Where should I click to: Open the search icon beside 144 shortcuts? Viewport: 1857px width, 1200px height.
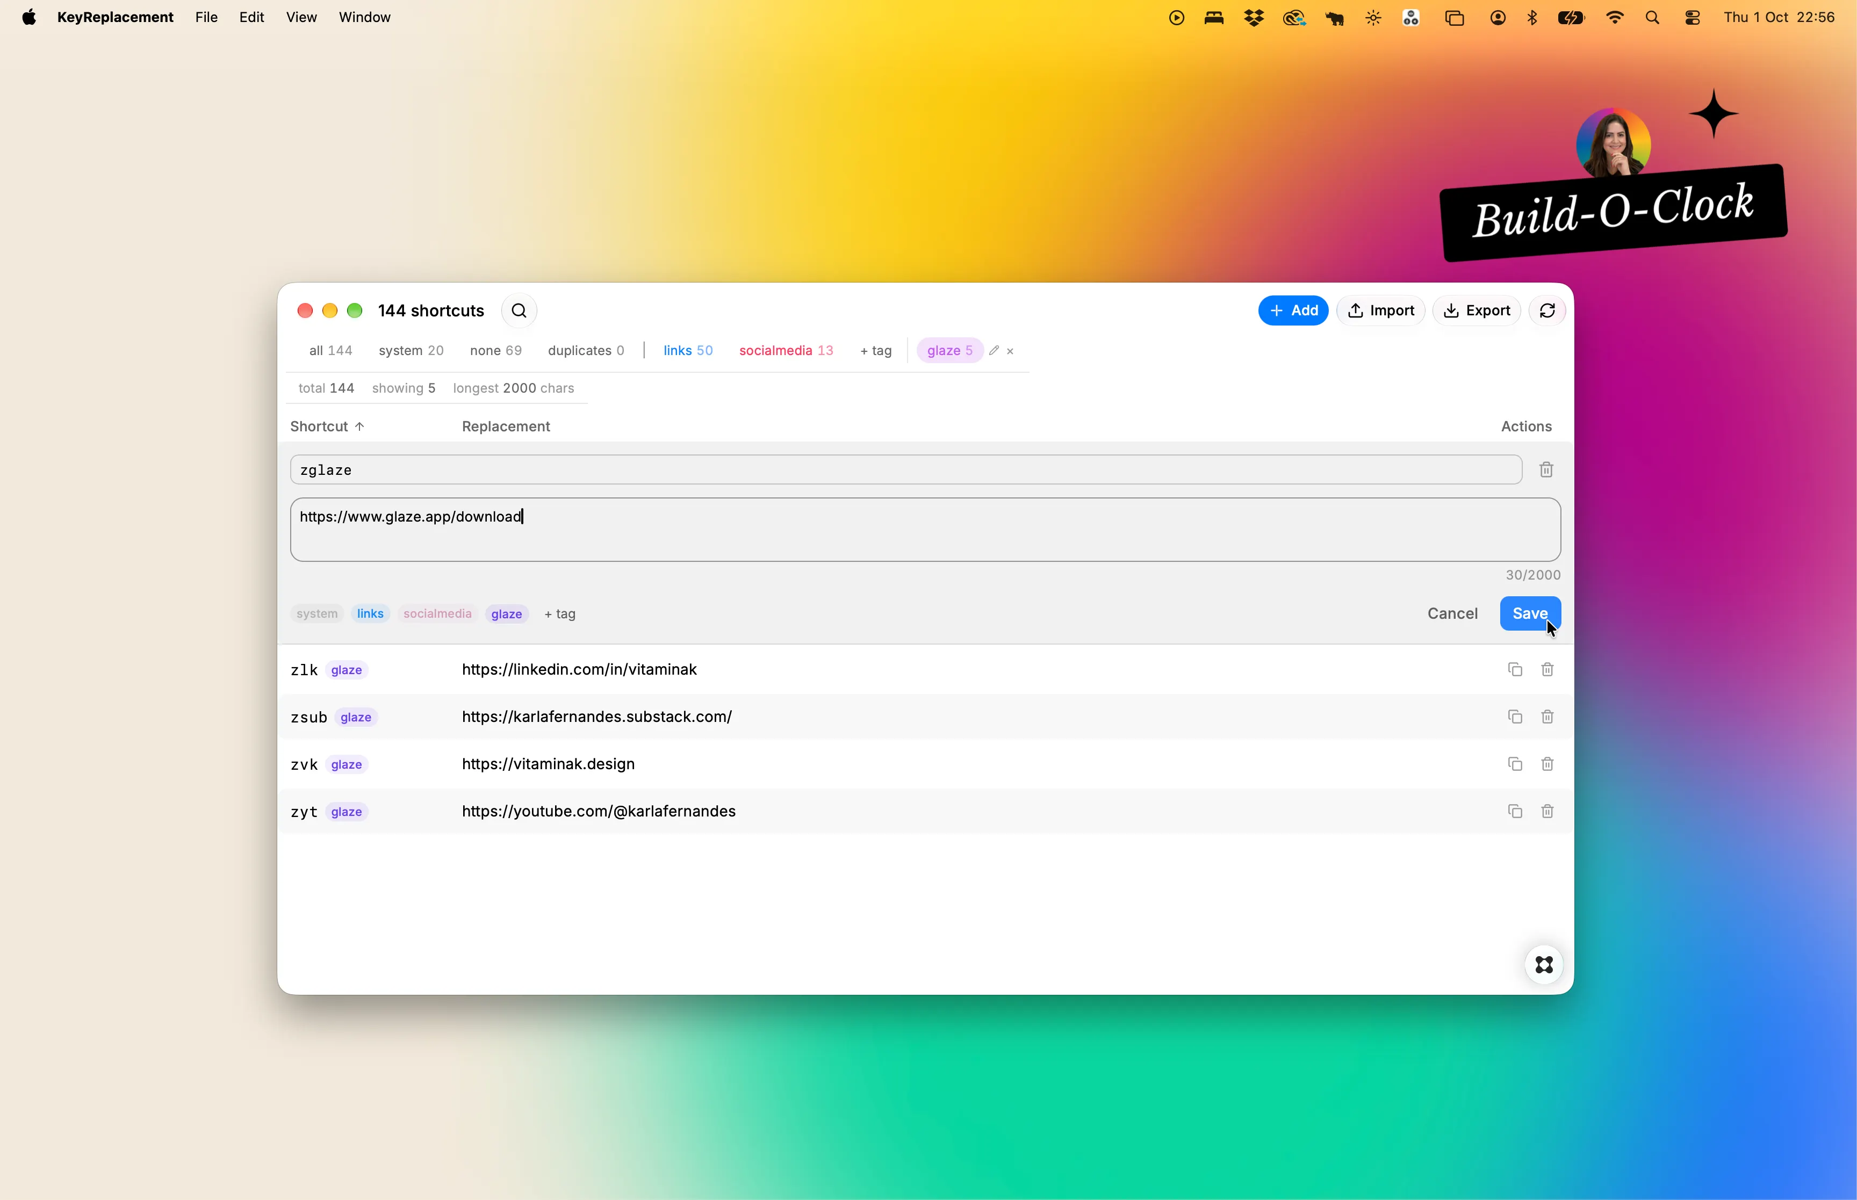(x=519, y=311)
